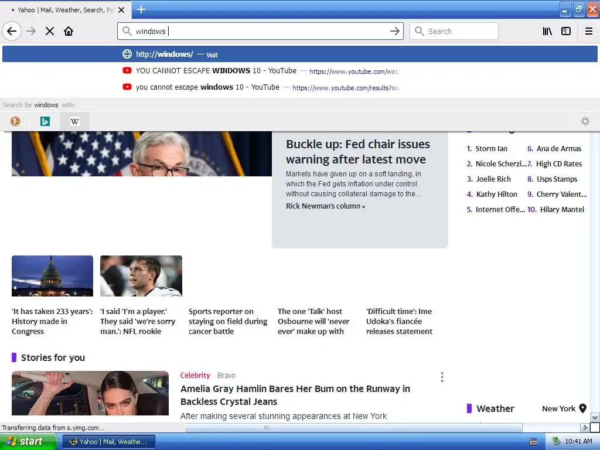Click the 10:41 AM taskbar clock

pyautogui.click(x=578, y=442)
